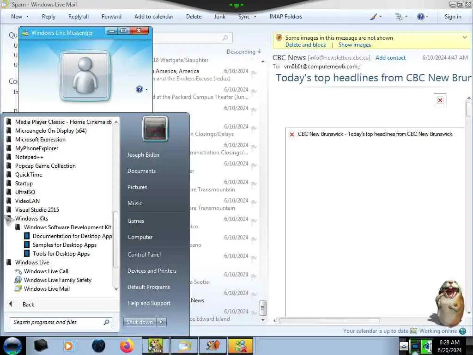The image size is (473, 355).
Task: Click Forward in Mail toolbar
Action: 111,17
